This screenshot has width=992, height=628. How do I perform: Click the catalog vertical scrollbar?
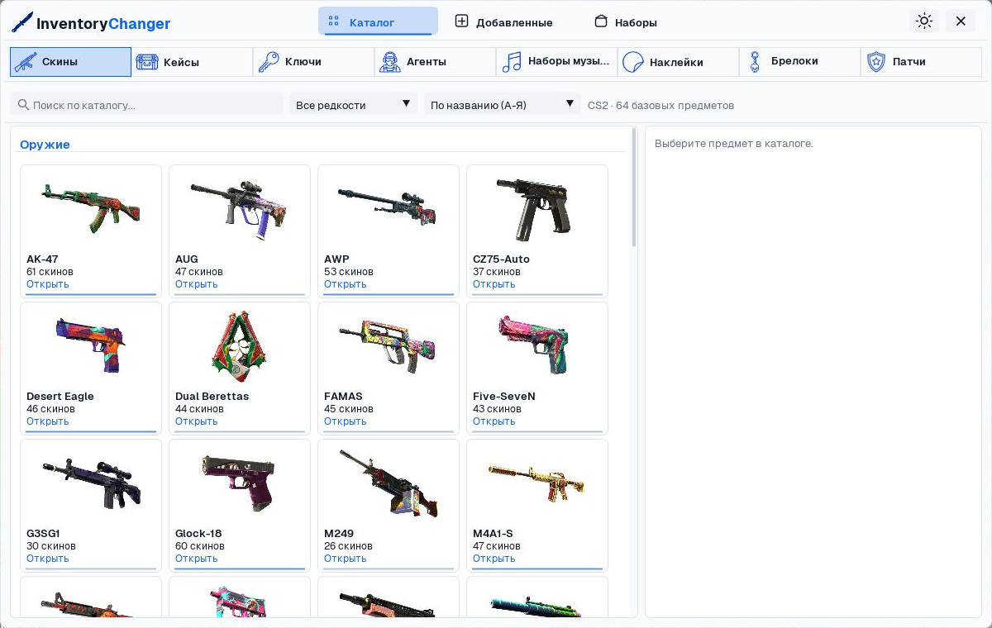point(634,187)
